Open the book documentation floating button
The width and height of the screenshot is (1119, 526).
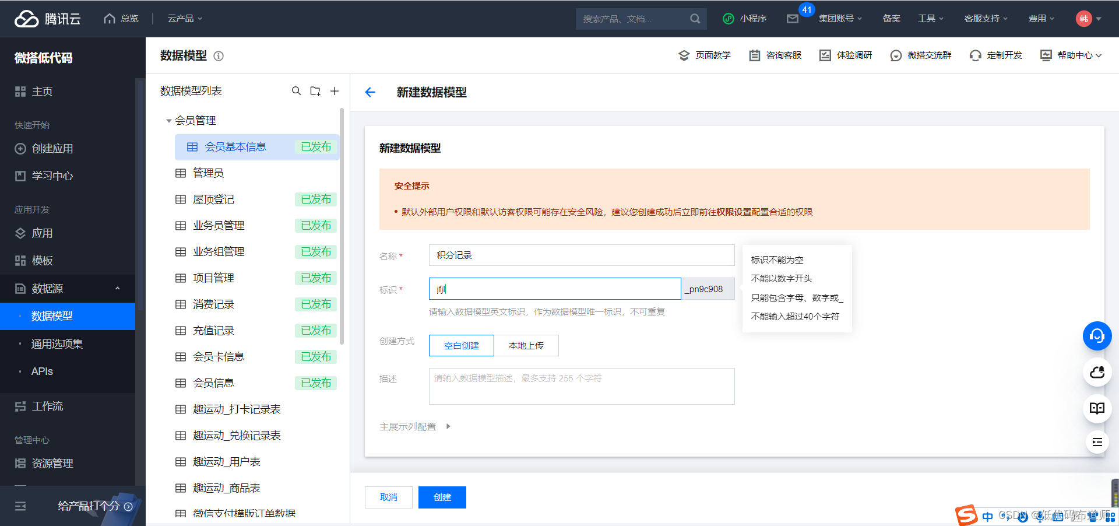coord(1097,408)
